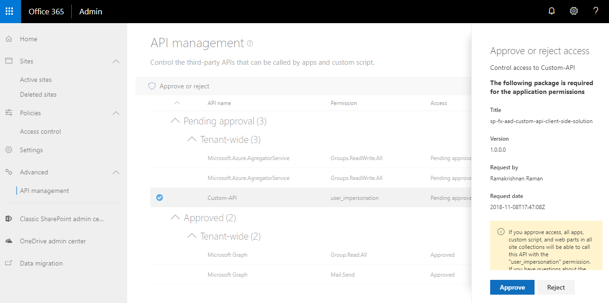Image resolution: width=609 pixels, height=303 pixels.
Task: Open the Office 365 app launcher waffle
Action: 10,12
